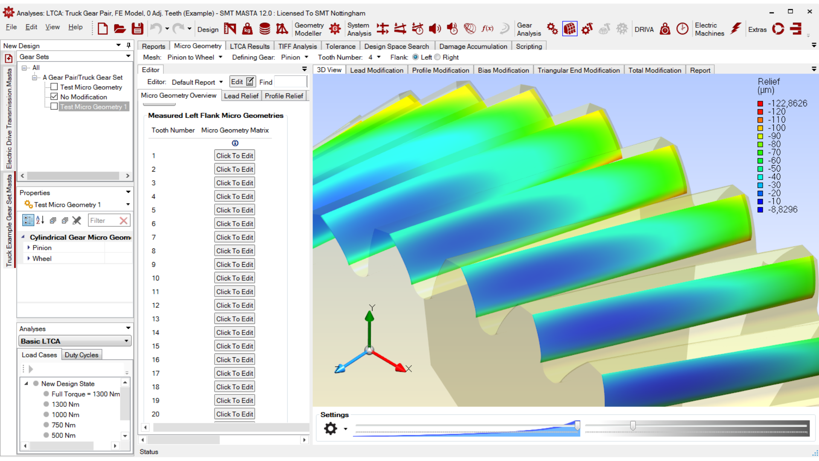This screenshot has height=461, width=819.
Task: Click the f(x) function icon
Action: 487,29
